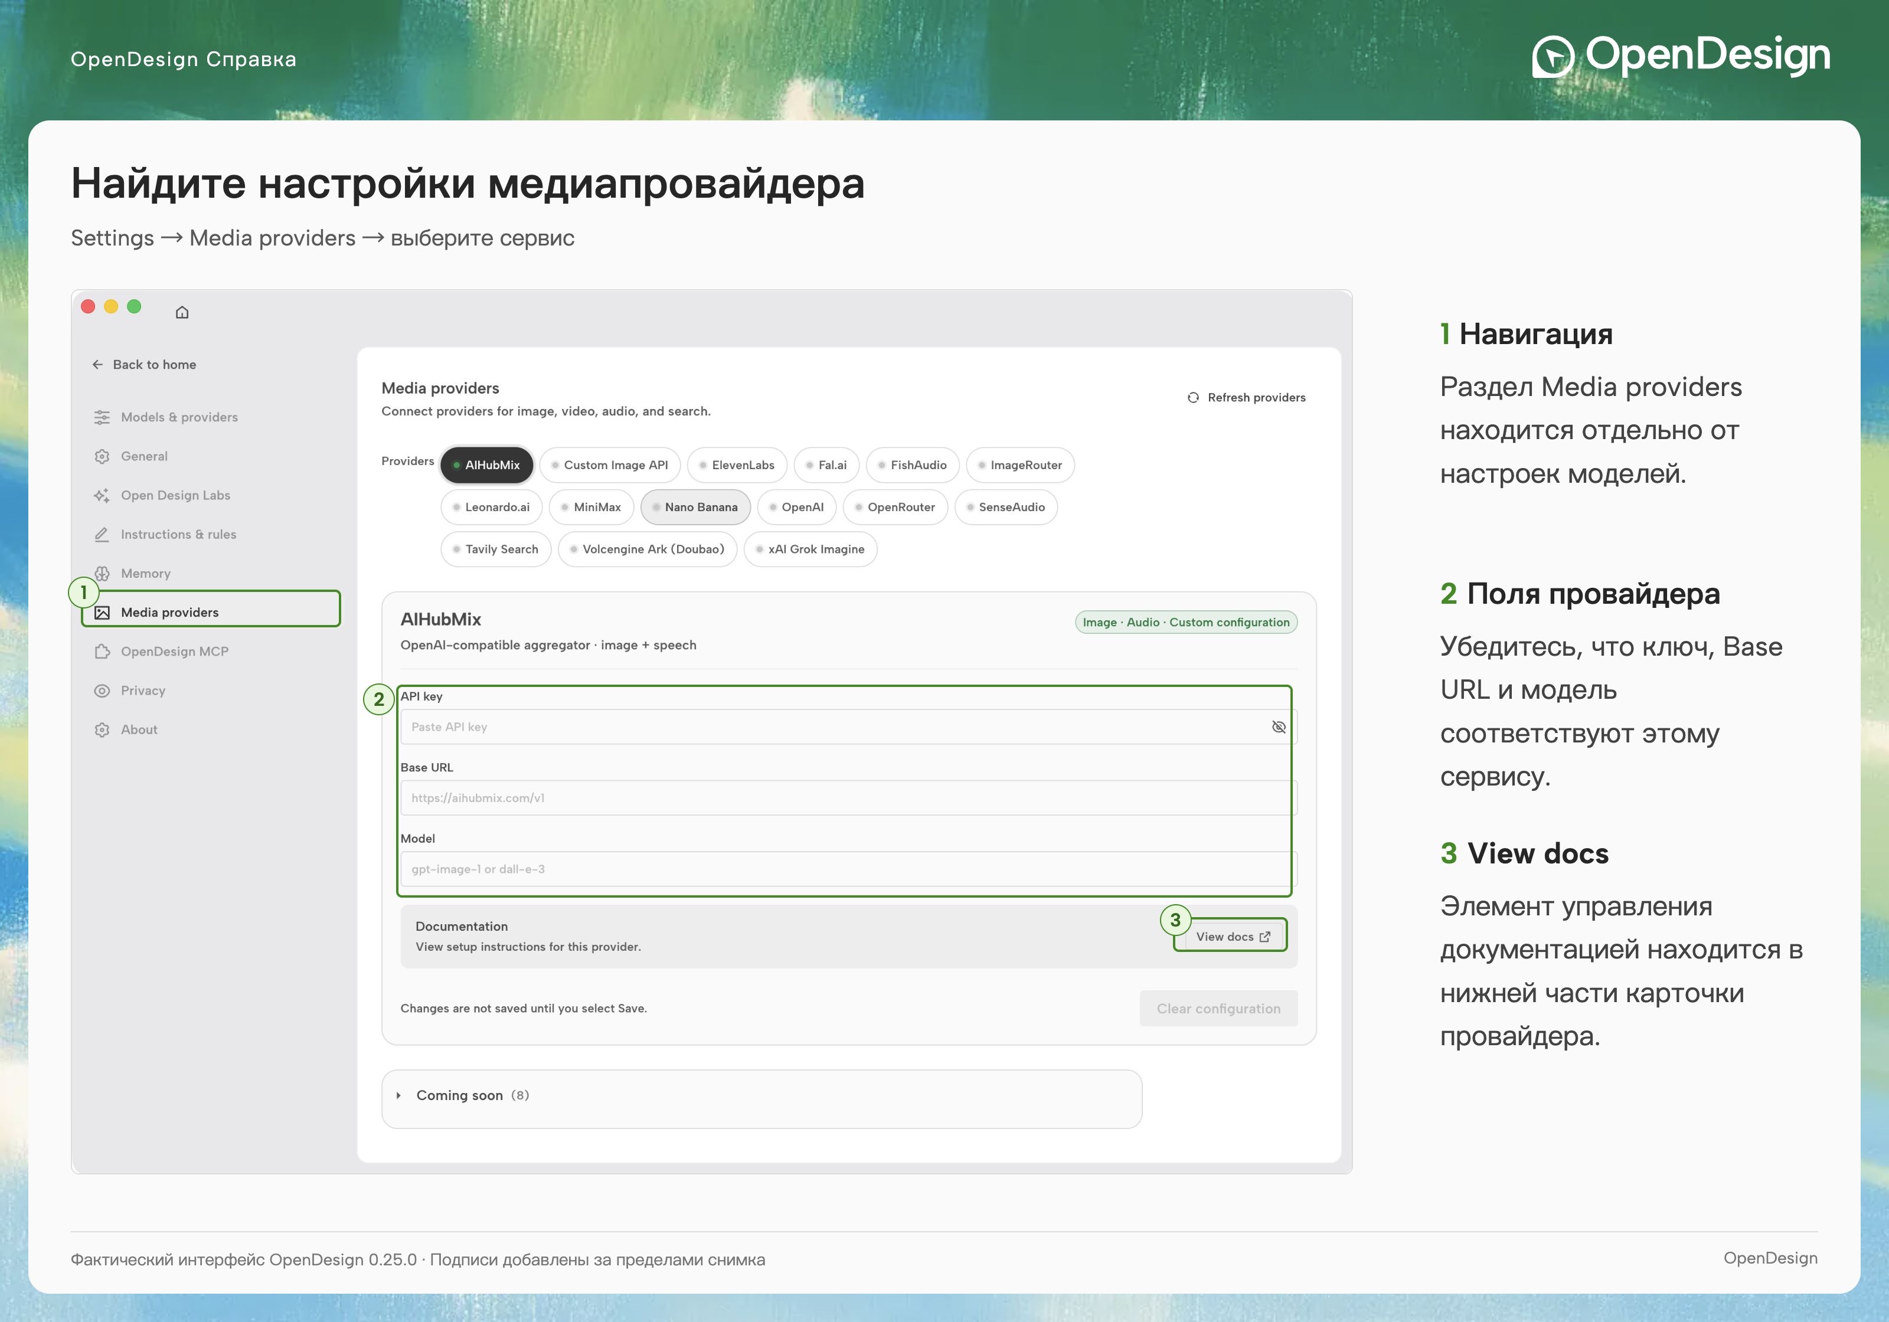Select the AIHubMix provider chip
Screen dimensions: 1889x1322
[487, 465]
